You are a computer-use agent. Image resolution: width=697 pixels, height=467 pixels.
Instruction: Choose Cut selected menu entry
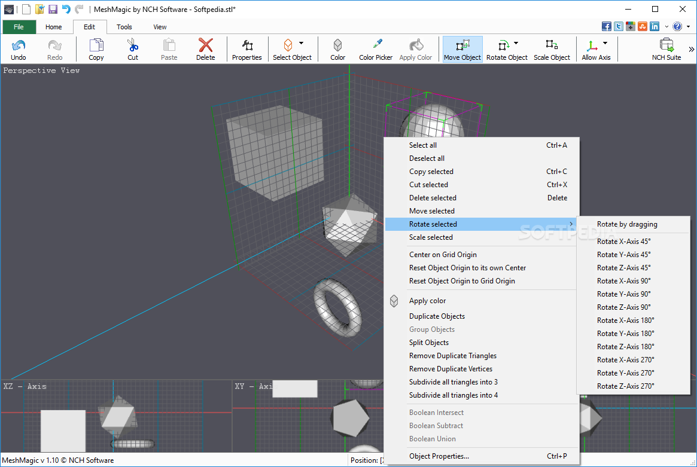(x=482, y=184)
